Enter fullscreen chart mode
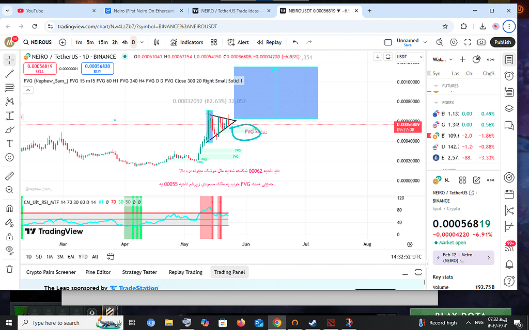529x330 pixels. (x=468, y=42)
